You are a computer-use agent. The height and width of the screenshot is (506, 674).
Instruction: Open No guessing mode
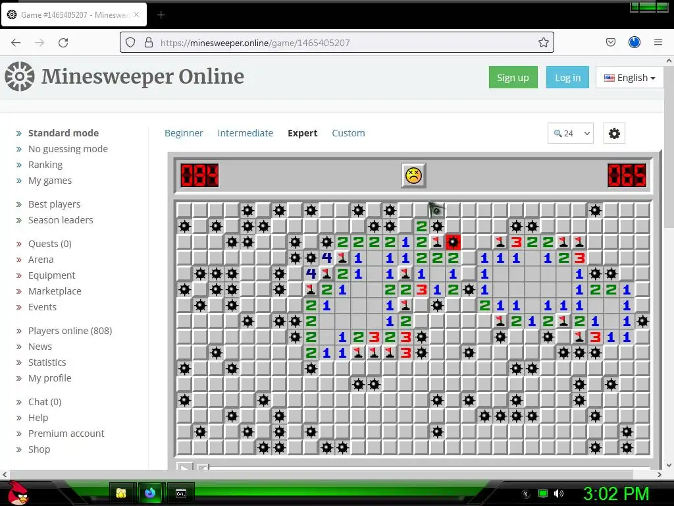point(68,149)
